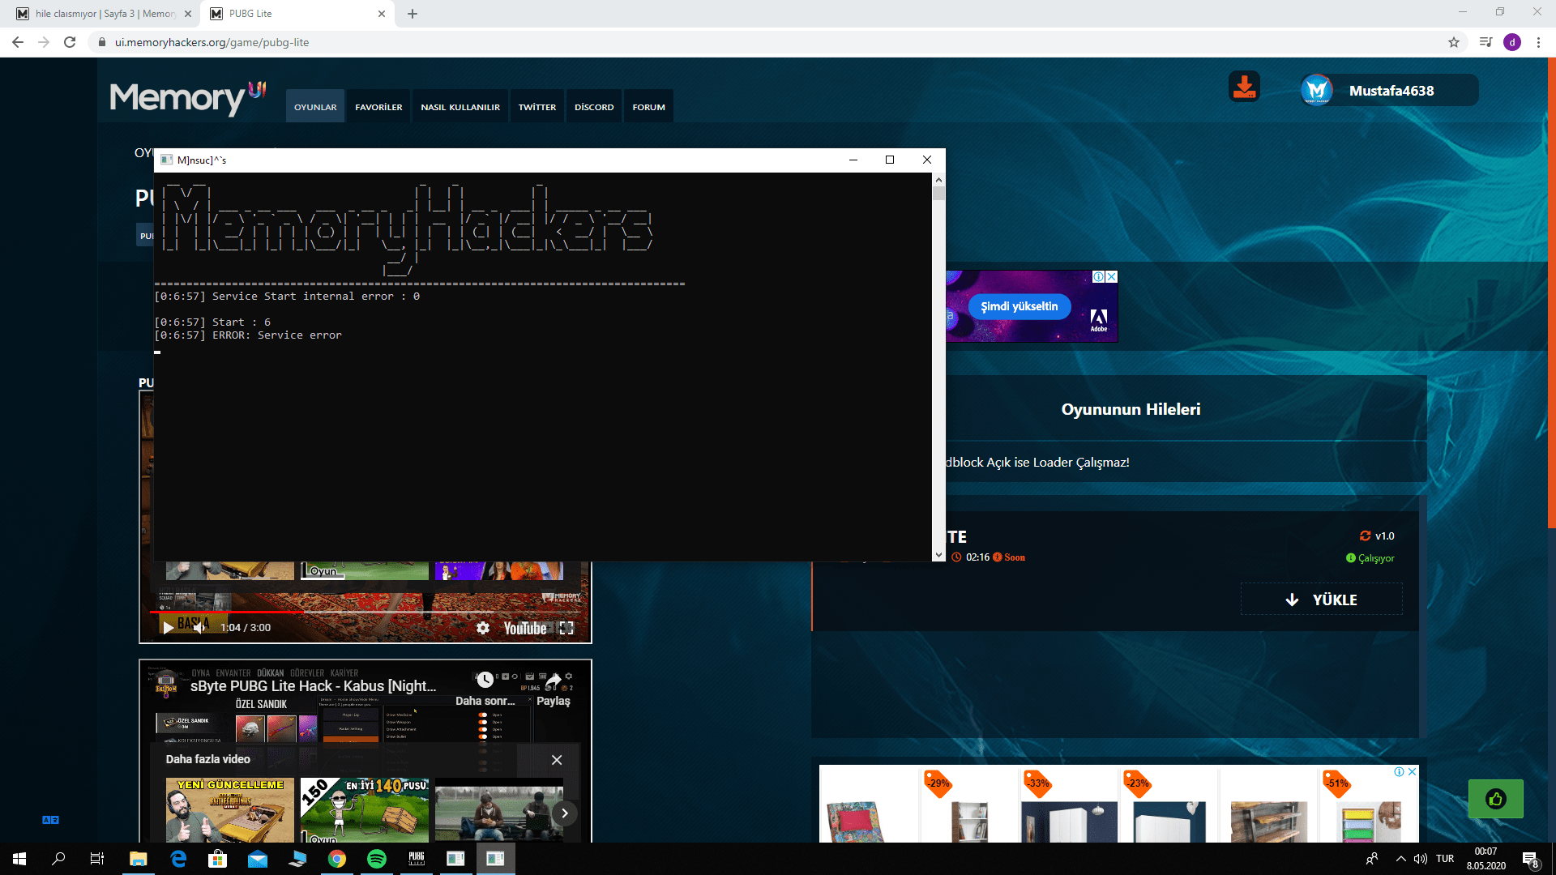Open PUBG Lite launcher from taskbar
The width and height of the screenshot is (1556, 875).
pos(417,859)
